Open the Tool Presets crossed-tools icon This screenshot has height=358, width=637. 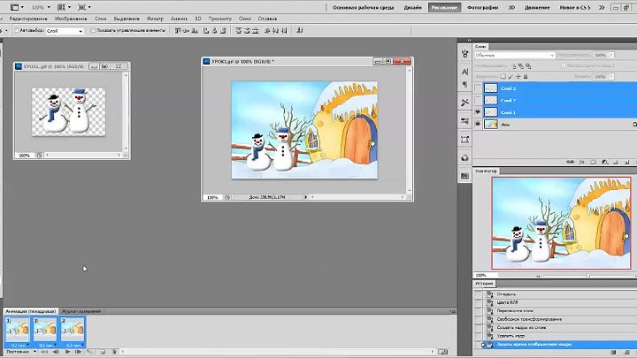point(466,103)
